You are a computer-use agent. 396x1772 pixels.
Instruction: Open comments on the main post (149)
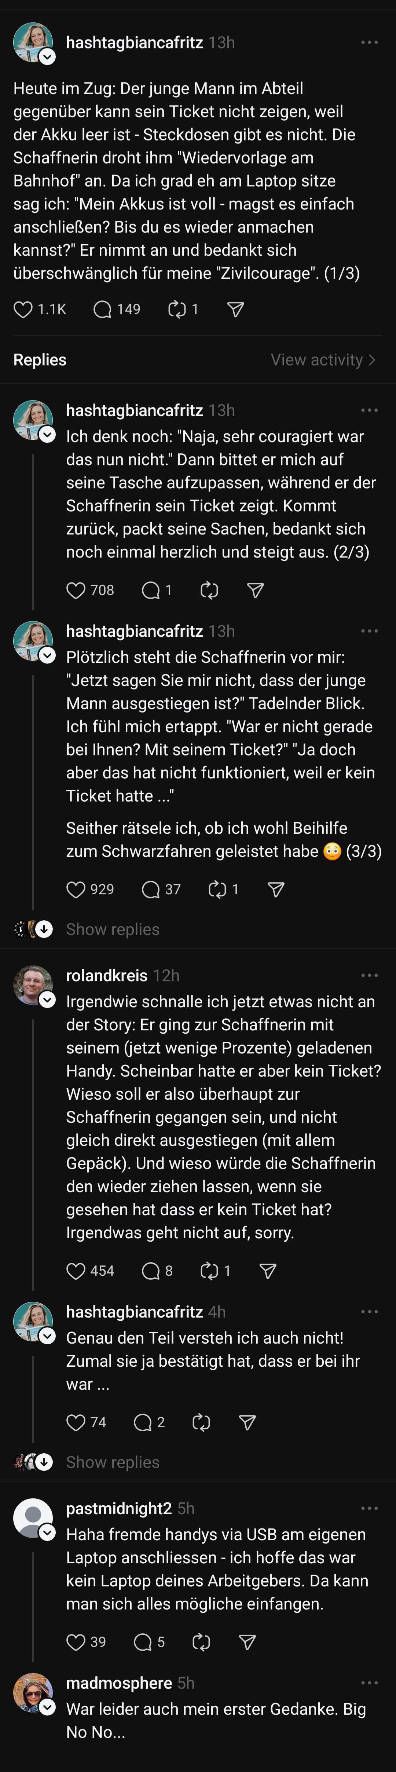click(x=102, y=310)
